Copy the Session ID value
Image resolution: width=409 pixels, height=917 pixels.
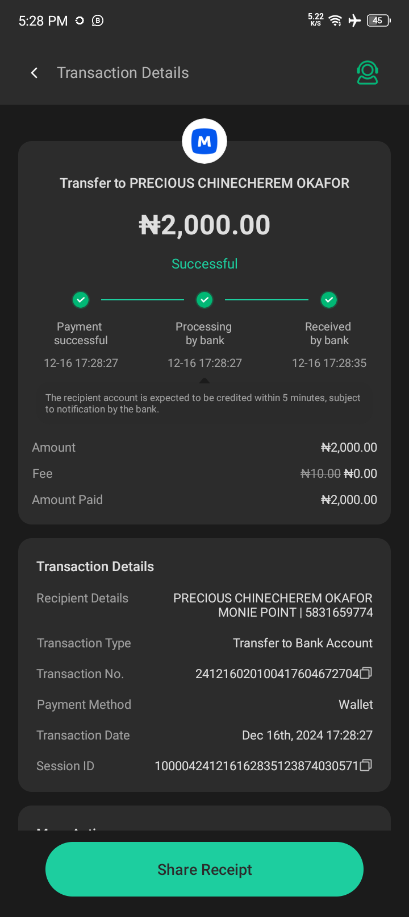[x=366, y=766]
